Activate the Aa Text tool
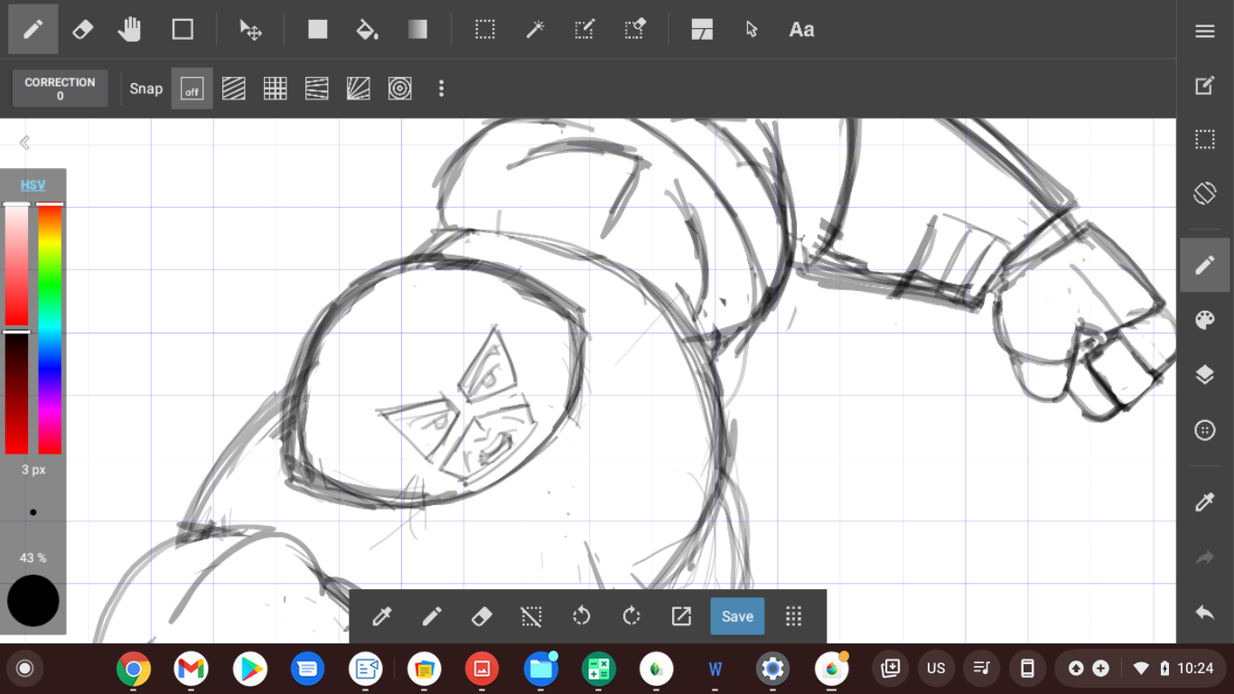The height and width of the screenshot is (694, 1234). 801,29
